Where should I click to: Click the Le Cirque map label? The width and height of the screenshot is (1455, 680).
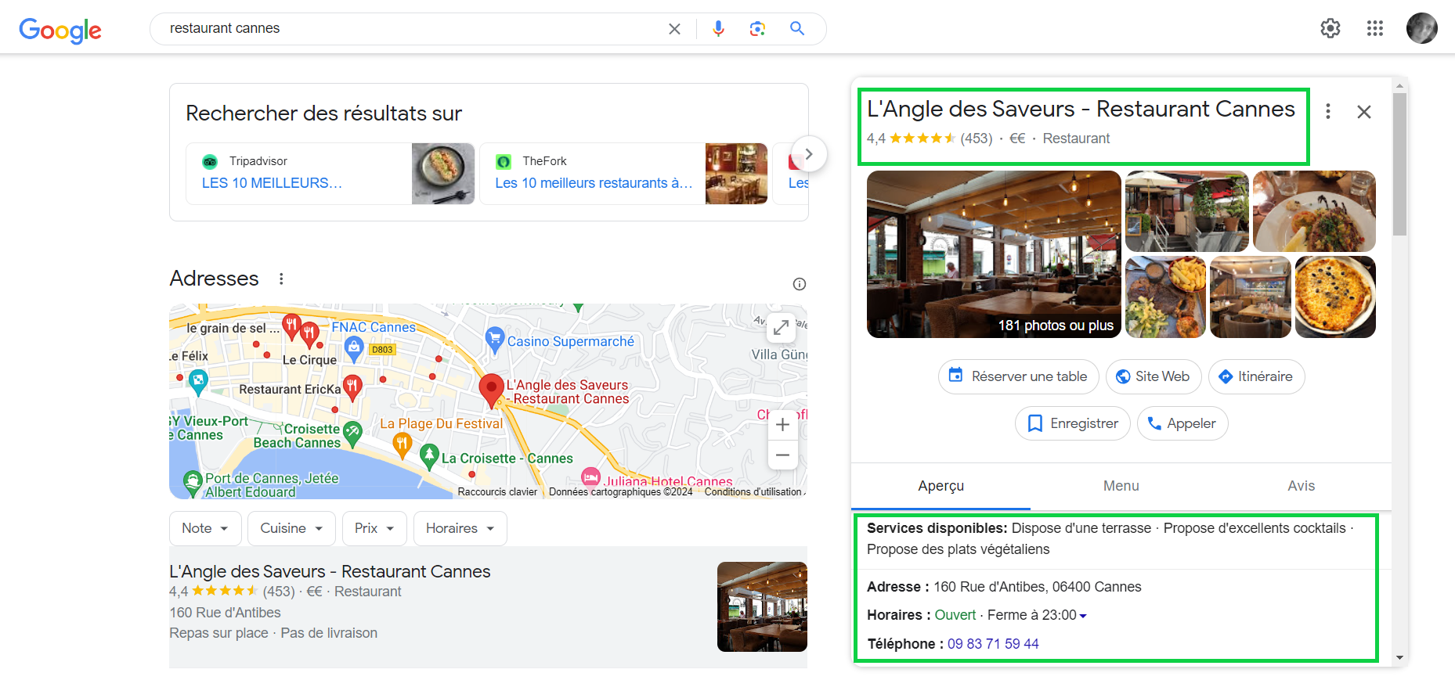coord(309,360)
